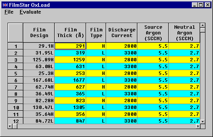Screen dimensions: 213x137
Task: Select the top-left grid corner cell
Action: 15,33
